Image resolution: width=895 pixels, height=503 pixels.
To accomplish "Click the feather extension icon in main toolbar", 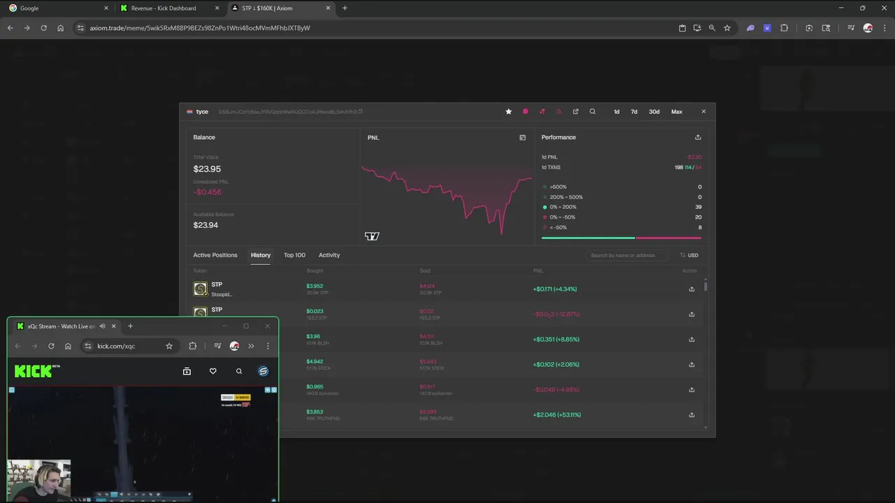I will click(x=750, y=28).
